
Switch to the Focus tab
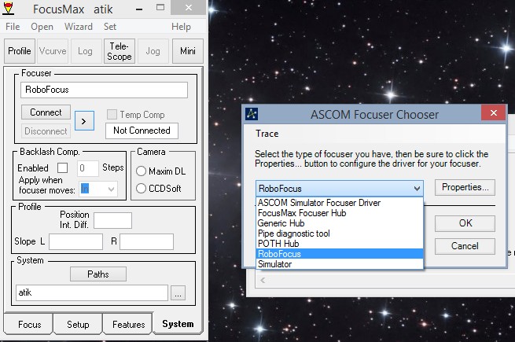(x=30, y=324)
